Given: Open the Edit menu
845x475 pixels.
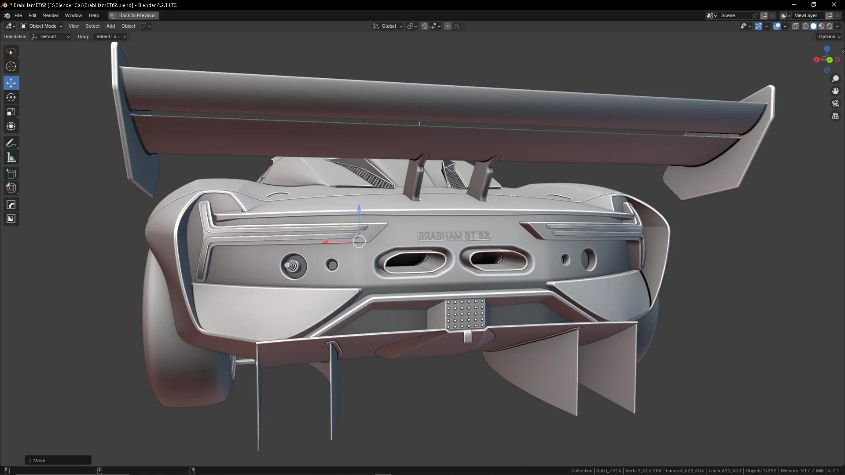Looking at the screenshot, I should 32,15.
